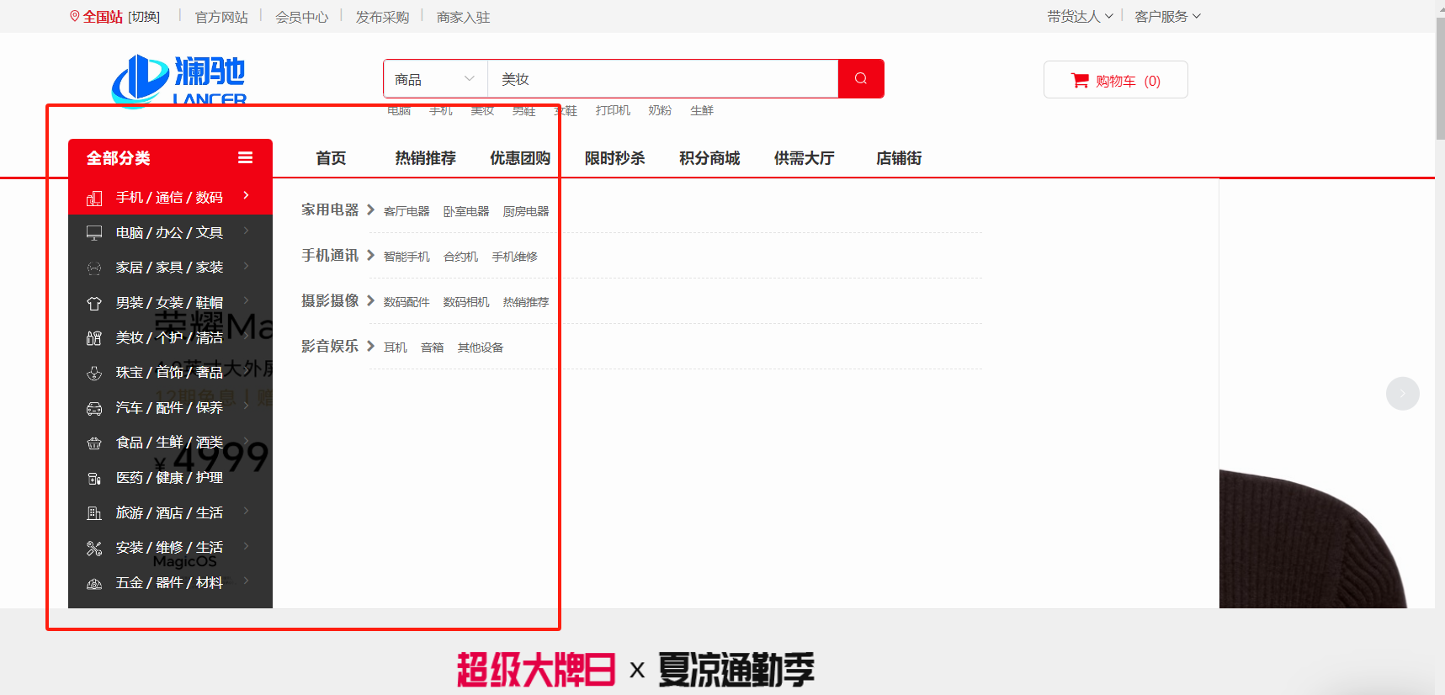The height and width of the screenshot is (695, 1445).
Task: Expand the 带货达人 dropdown menu
Action: pyautogui.click(x=1080, y=16)
